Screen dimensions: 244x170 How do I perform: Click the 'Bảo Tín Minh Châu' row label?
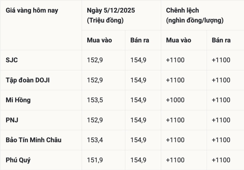pos(34,140)
